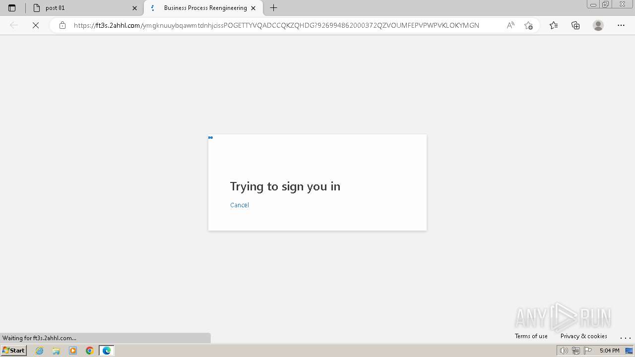Open Settings and more menu
Screen dimensions: 635x357
pyautogui.click(x=621, y=25)
